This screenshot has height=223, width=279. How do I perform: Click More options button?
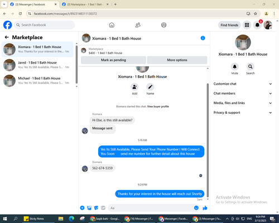[177, 60]
